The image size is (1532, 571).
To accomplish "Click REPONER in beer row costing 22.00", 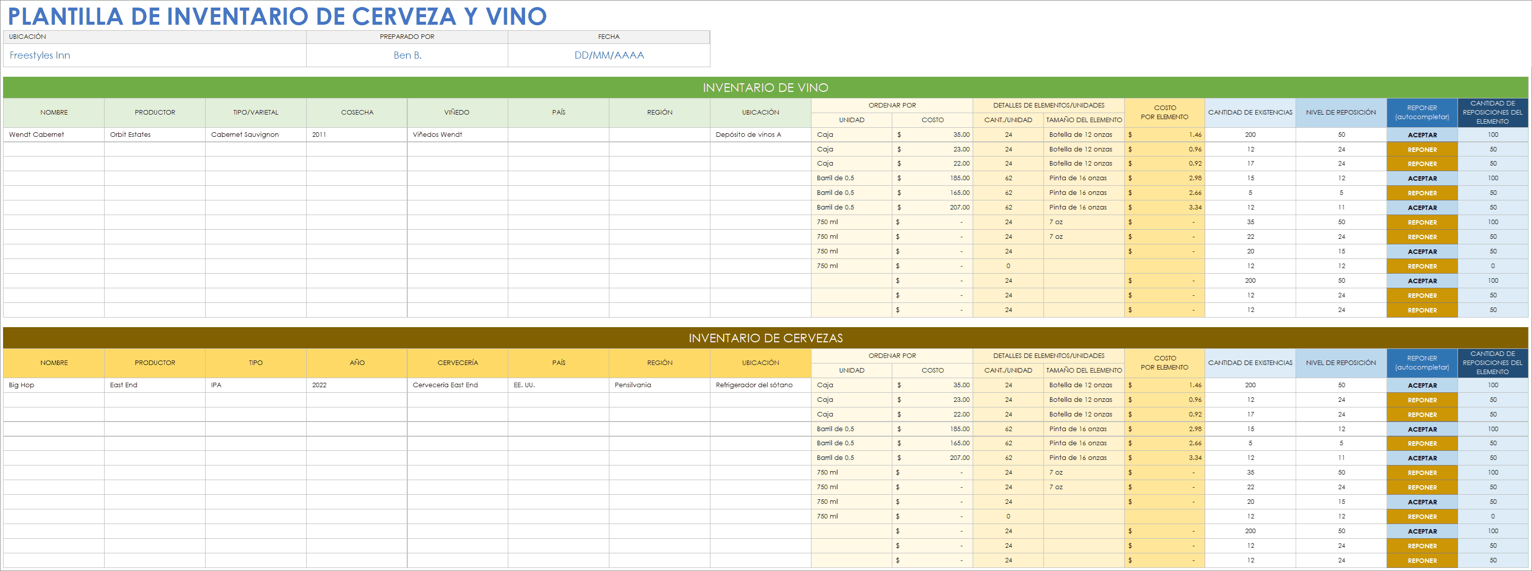I will coord(1422,414).
